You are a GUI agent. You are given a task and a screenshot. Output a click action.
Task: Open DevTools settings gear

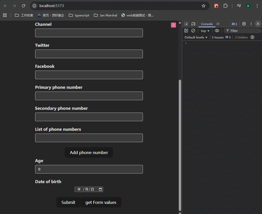(244, 24)
